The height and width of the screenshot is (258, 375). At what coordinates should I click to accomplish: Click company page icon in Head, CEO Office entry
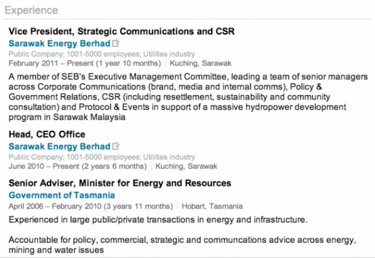[116, 146]
